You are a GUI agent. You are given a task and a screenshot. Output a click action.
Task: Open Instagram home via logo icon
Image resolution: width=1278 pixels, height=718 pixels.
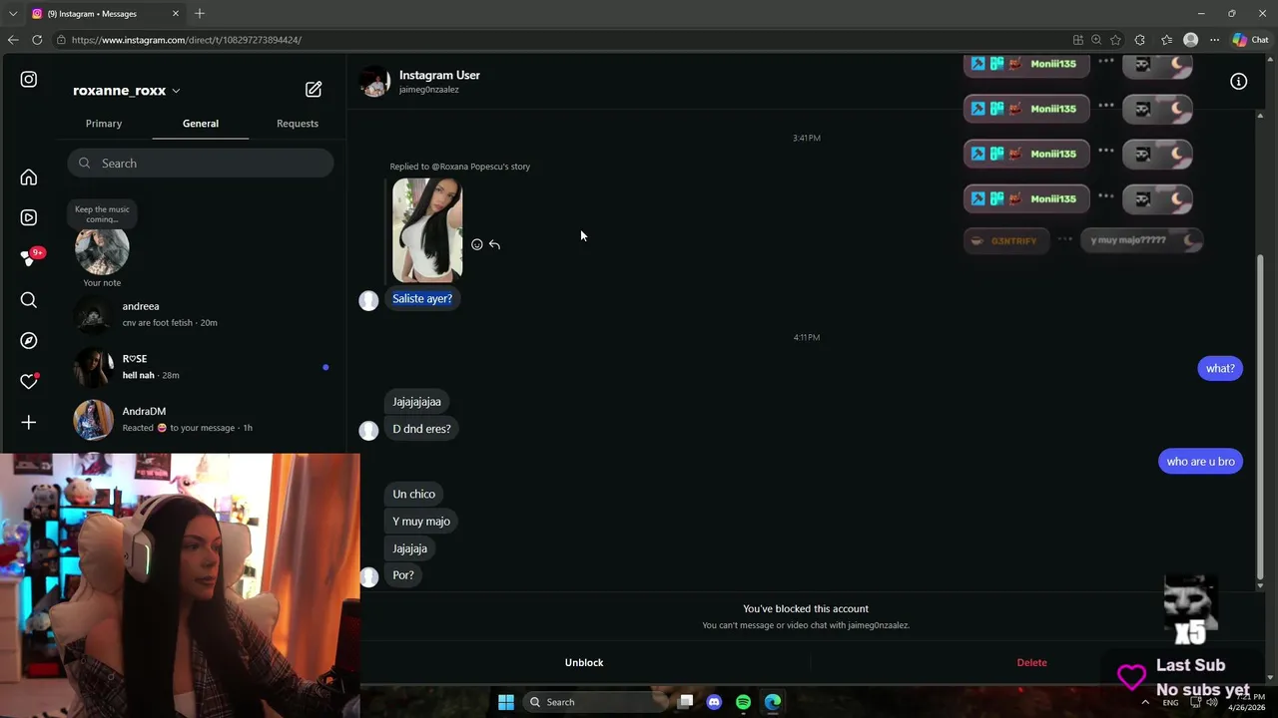[29, 79]
